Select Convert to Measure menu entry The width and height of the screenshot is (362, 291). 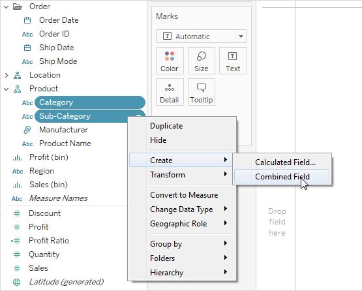184,195
